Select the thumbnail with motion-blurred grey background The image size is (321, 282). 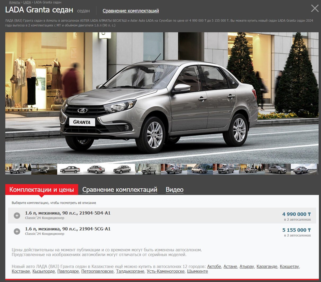click(278, 169)
